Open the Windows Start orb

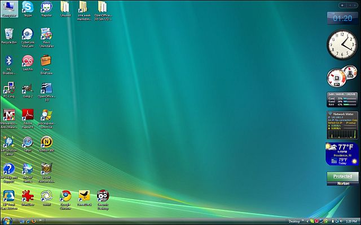pos(7,221)
